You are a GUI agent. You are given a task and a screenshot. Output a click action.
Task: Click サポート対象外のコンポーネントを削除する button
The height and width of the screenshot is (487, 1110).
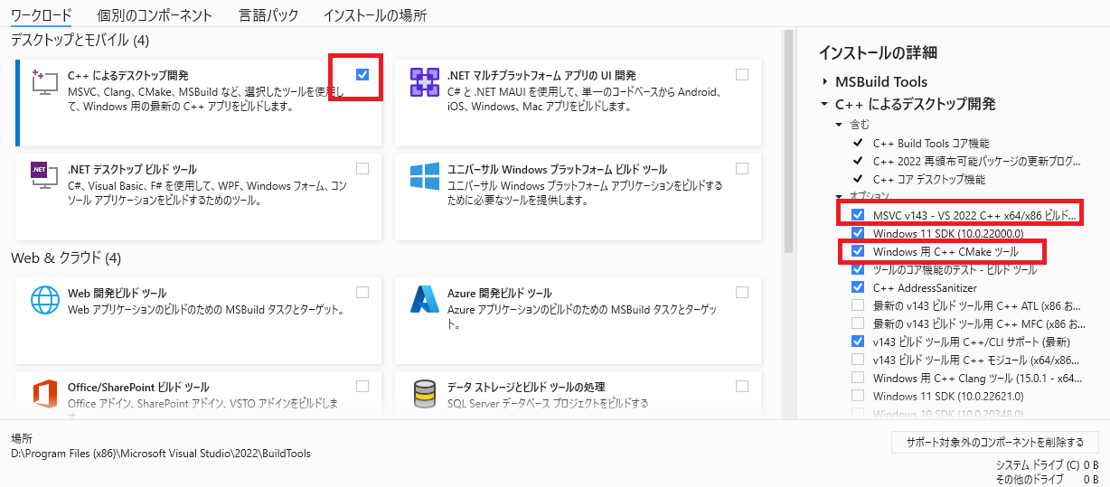coord(994,442)
